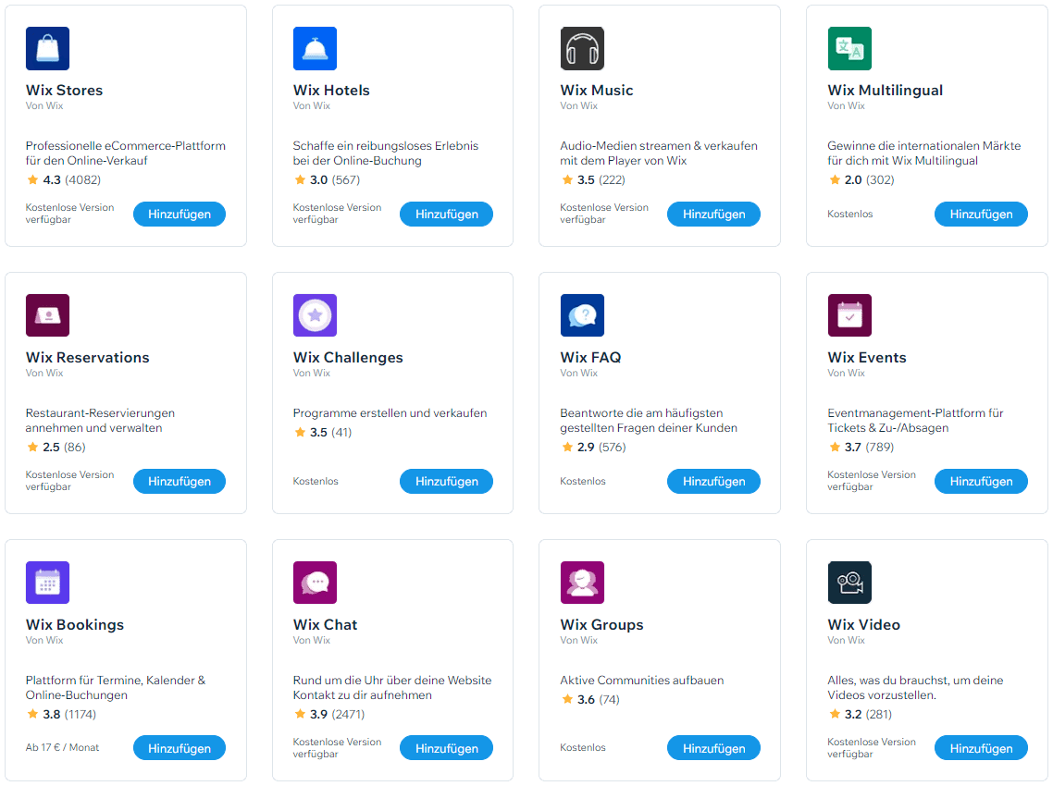Image resolution: width=1053 pixels, height=786 pixels.
Task: Open the Wix Challenges title link
Action: (348, 358)
